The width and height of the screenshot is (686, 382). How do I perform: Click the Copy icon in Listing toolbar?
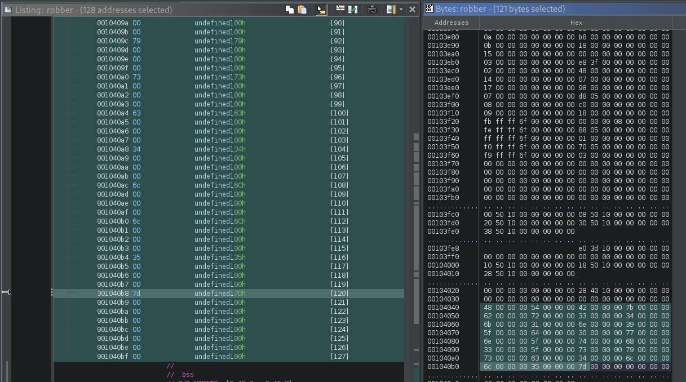point(289,10)
